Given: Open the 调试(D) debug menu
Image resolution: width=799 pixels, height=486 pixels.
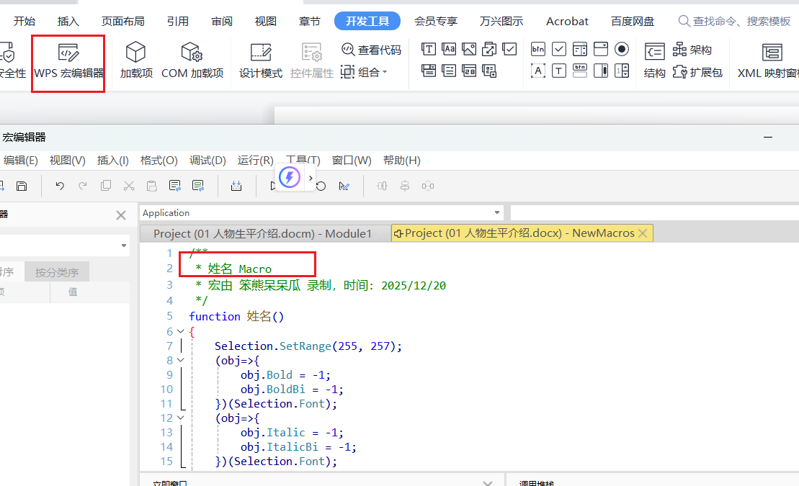Looking at the screenshot, I should pyautogui.click(x=207, y=161).
